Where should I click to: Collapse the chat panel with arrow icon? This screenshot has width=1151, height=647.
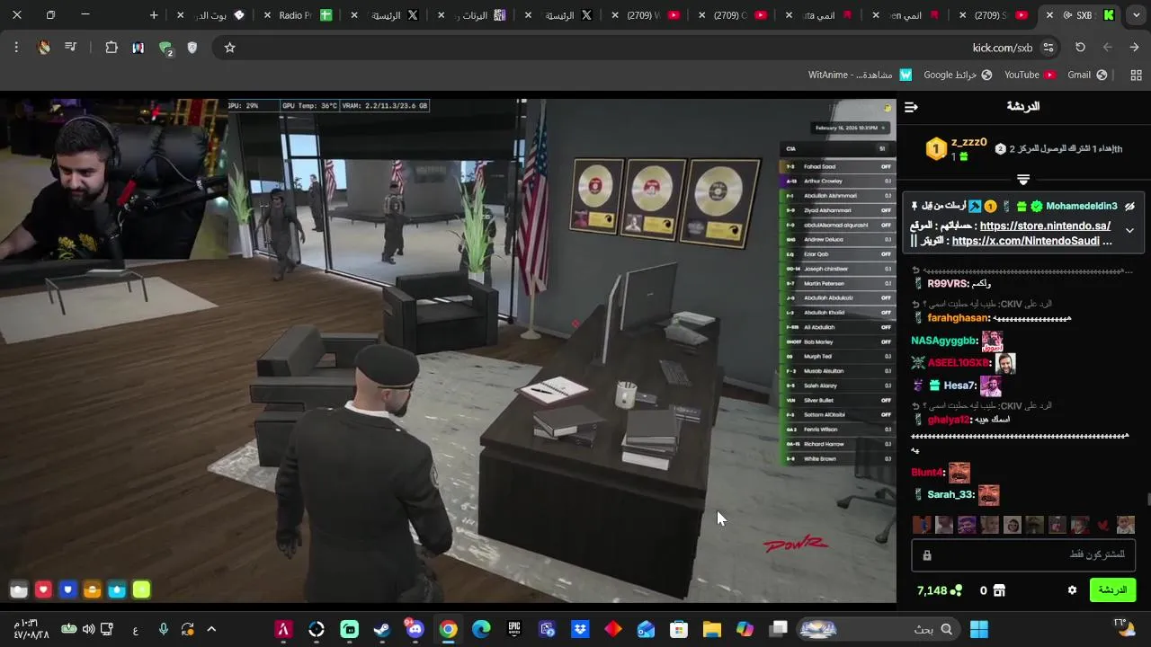(x=911, y=107)
